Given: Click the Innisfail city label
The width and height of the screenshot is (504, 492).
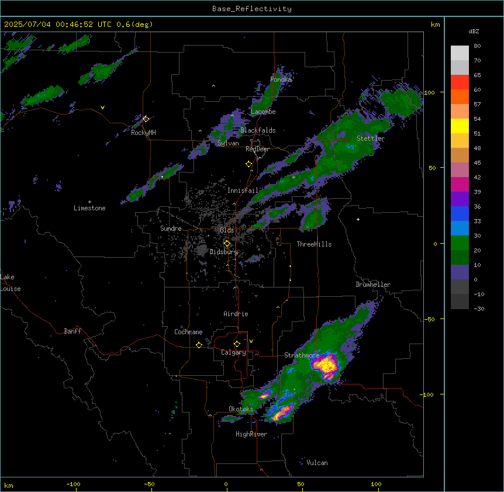Looking at the screenshot, I should click(x=243, y=190).
